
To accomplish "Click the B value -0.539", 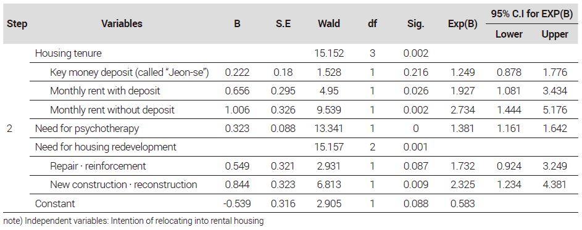I will pos(237,203).
